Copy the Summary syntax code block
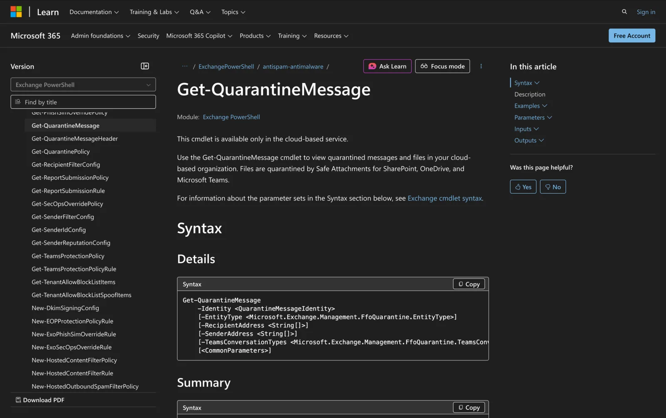Screen dimensions: 666x418 point(469,408)
